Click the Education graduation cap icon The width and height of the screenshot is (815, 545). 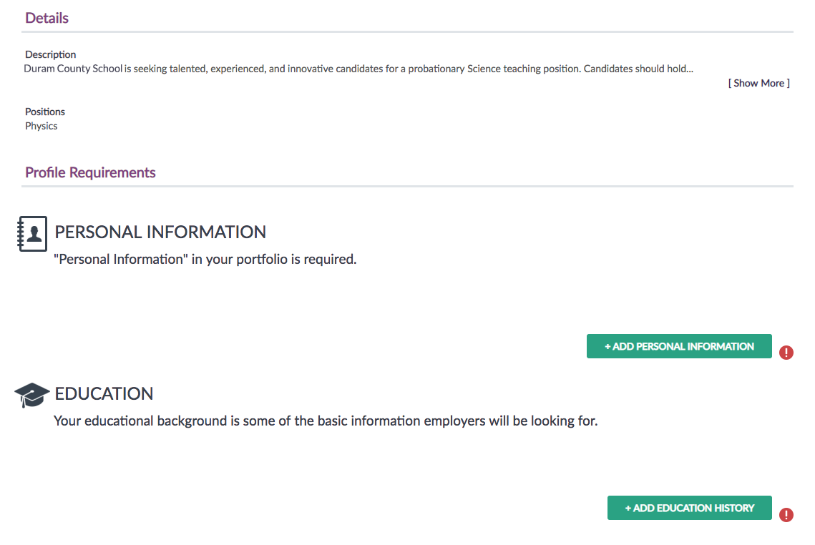(x=31, y=395)
